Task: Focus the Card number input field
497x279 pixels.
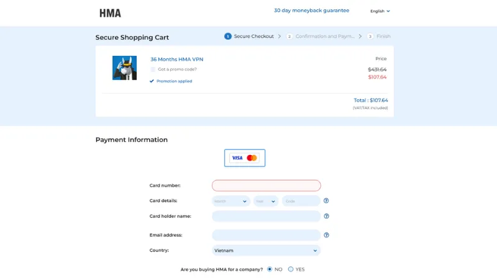Action: click(x=267, y=185)
